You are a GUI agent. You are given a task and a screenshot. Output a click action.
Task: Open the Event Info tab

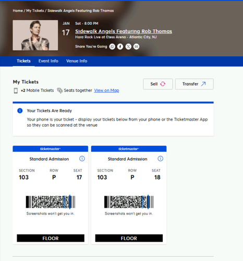point(48,61)
